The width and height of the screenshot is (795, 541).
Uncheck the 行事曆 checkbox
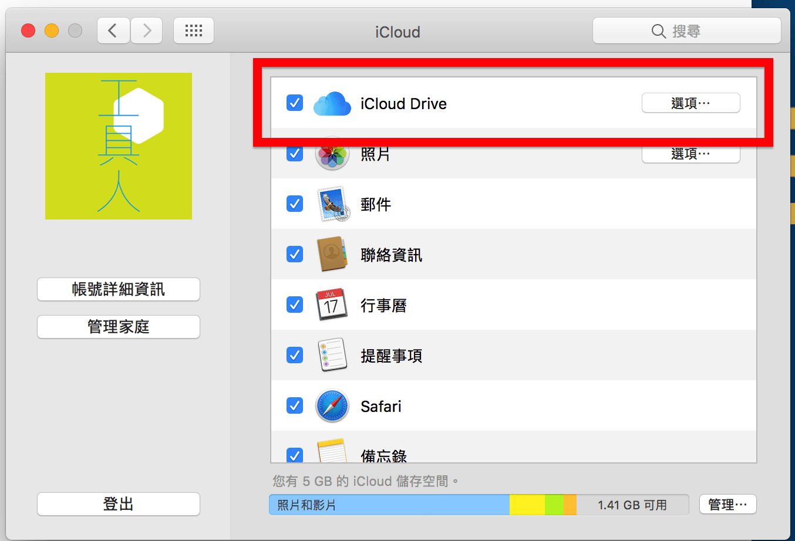295,305
